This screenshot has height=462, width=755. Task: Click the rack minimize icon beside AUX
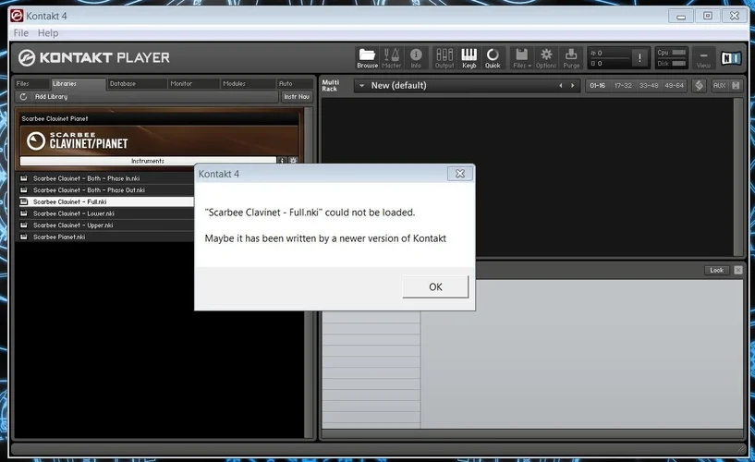[736, 86]
